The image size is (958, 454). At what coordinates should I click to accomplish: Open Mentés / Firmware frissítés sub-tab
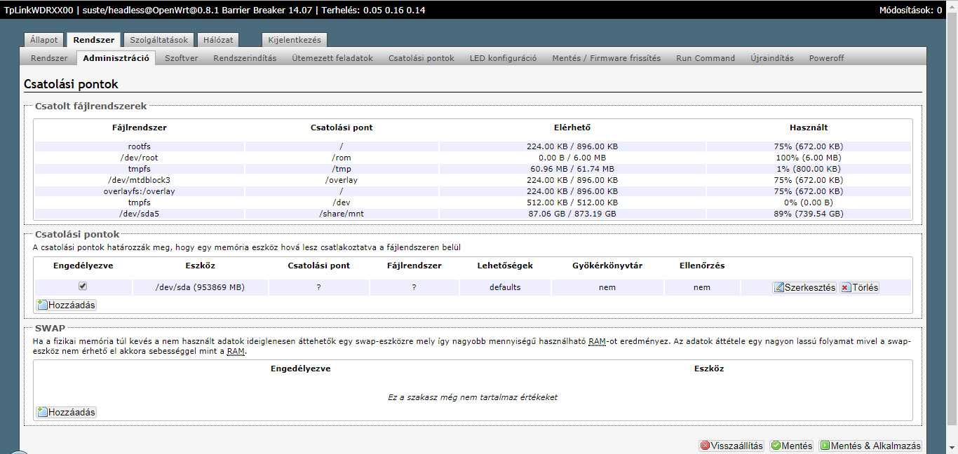tap(606, 58)
